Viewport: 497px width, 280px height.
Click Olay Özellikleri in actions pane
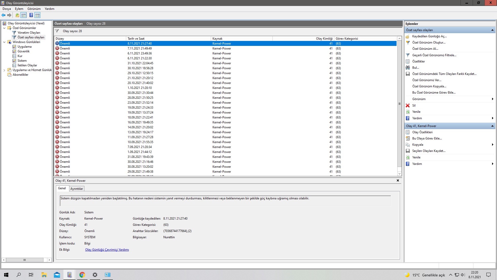coord(422,132)
